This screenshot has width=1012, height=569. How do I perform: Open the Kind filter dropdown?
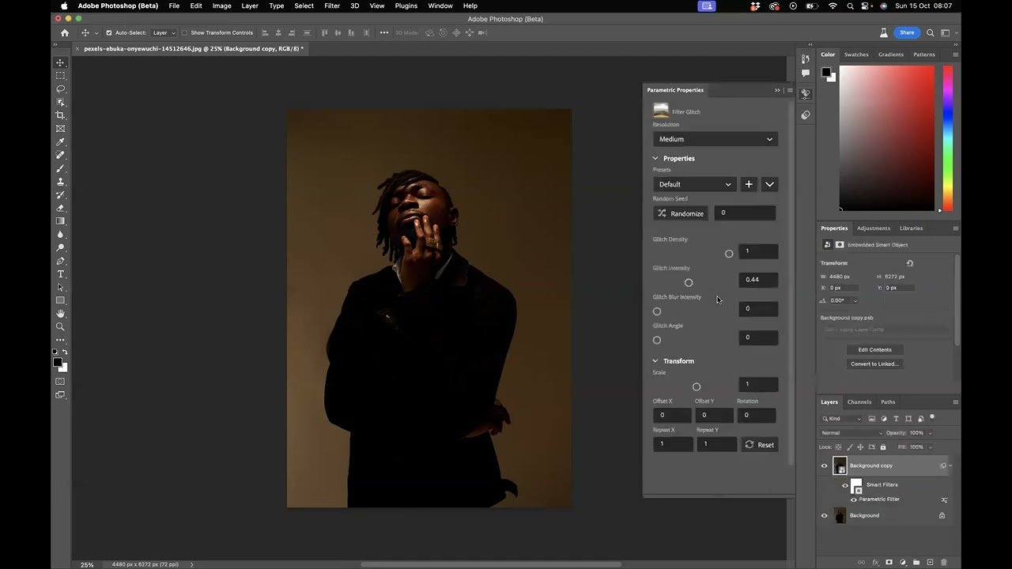(843, 418)
